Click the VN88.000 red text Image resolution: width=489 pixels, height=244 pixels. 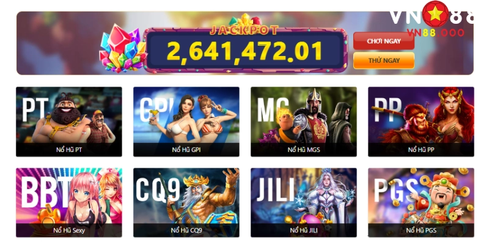click(435, 33)
